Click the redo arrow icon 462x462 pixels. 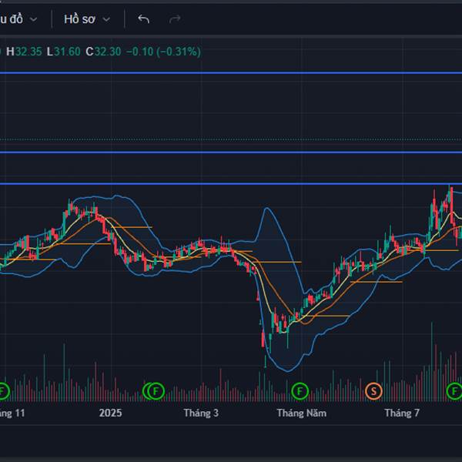tap(175, 18)
